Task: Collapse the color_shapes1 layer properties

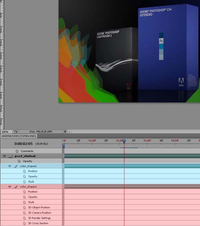Action: coord(10,187)
